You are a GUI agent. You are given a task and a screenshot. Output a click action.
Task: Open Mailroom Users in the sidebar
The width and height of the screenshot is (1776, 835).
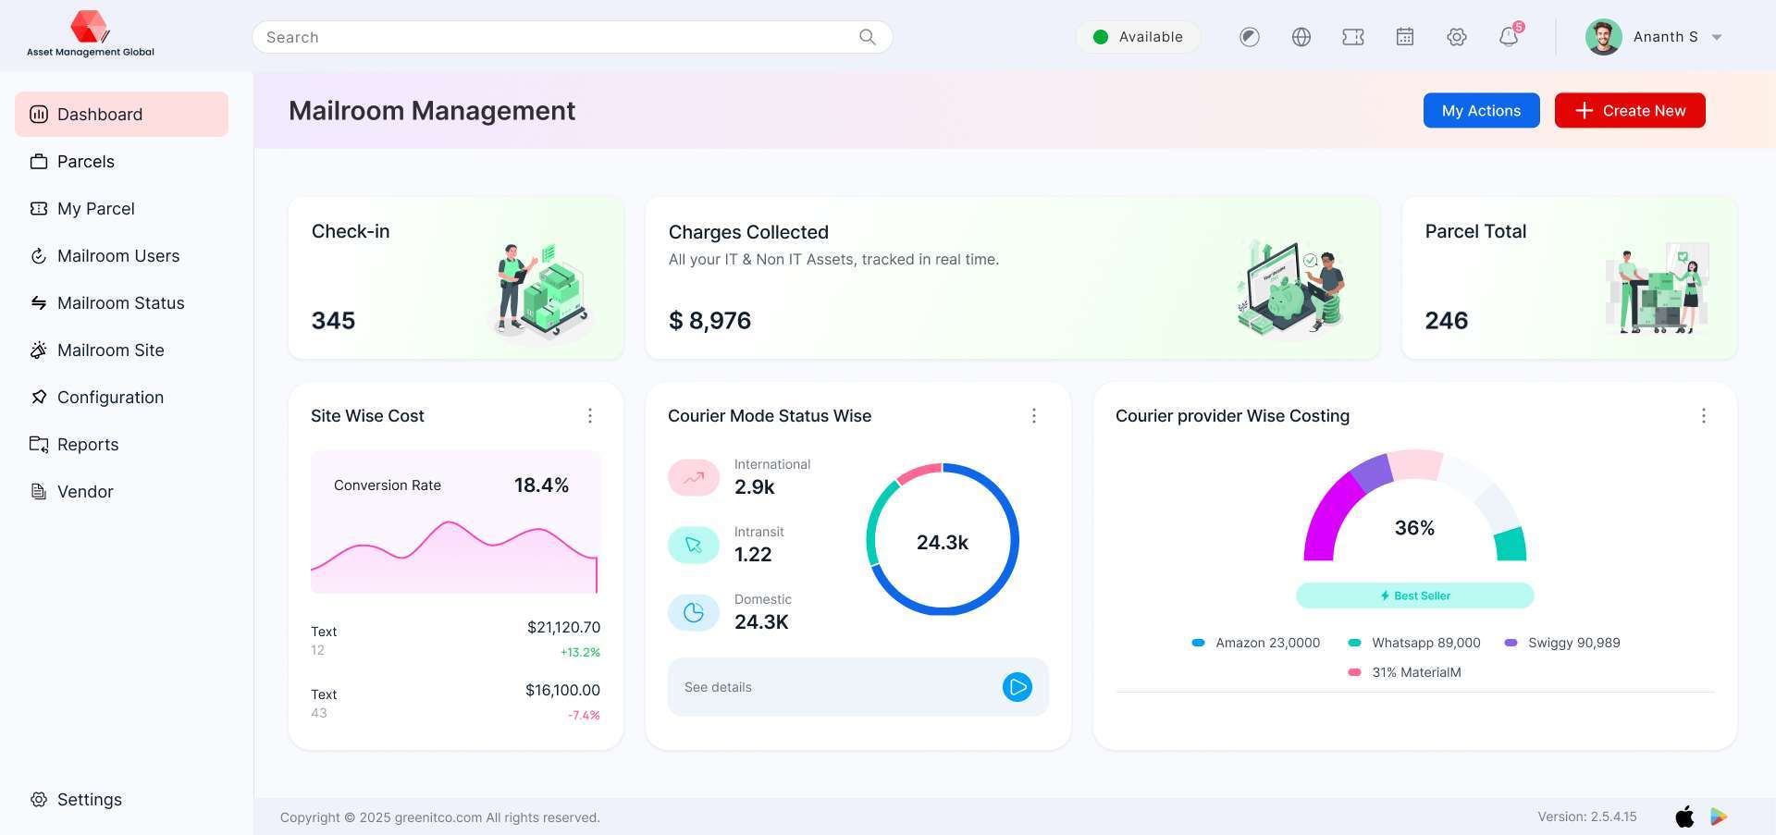pyautogui.click(x=118, y=256)
